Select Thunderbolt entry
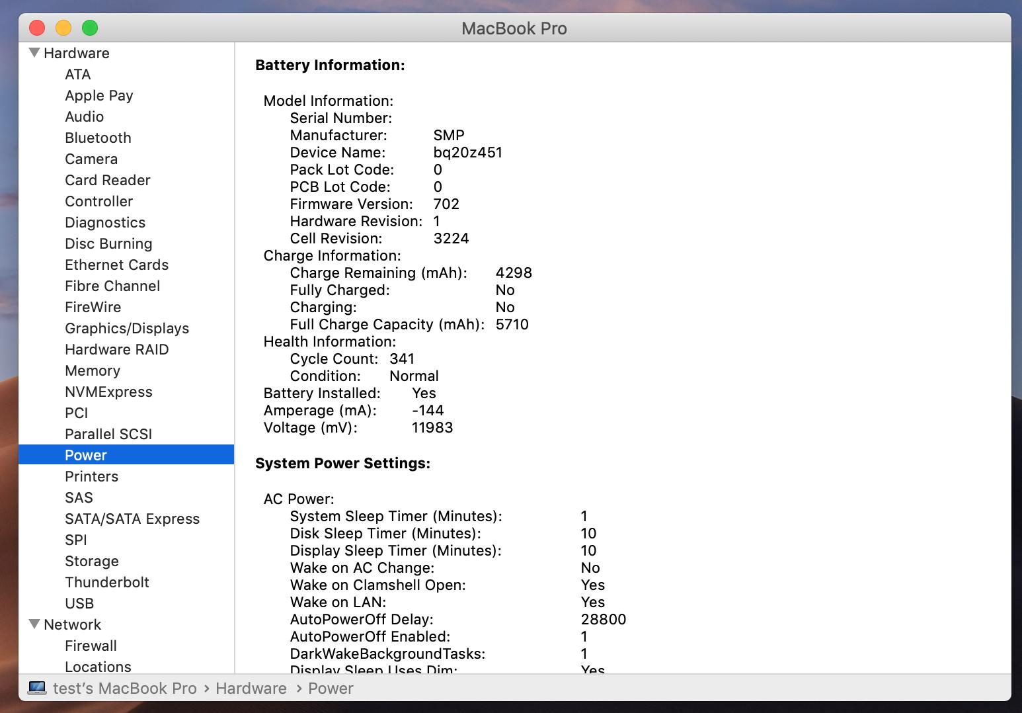1022x713 pixels. click(107, 582)
